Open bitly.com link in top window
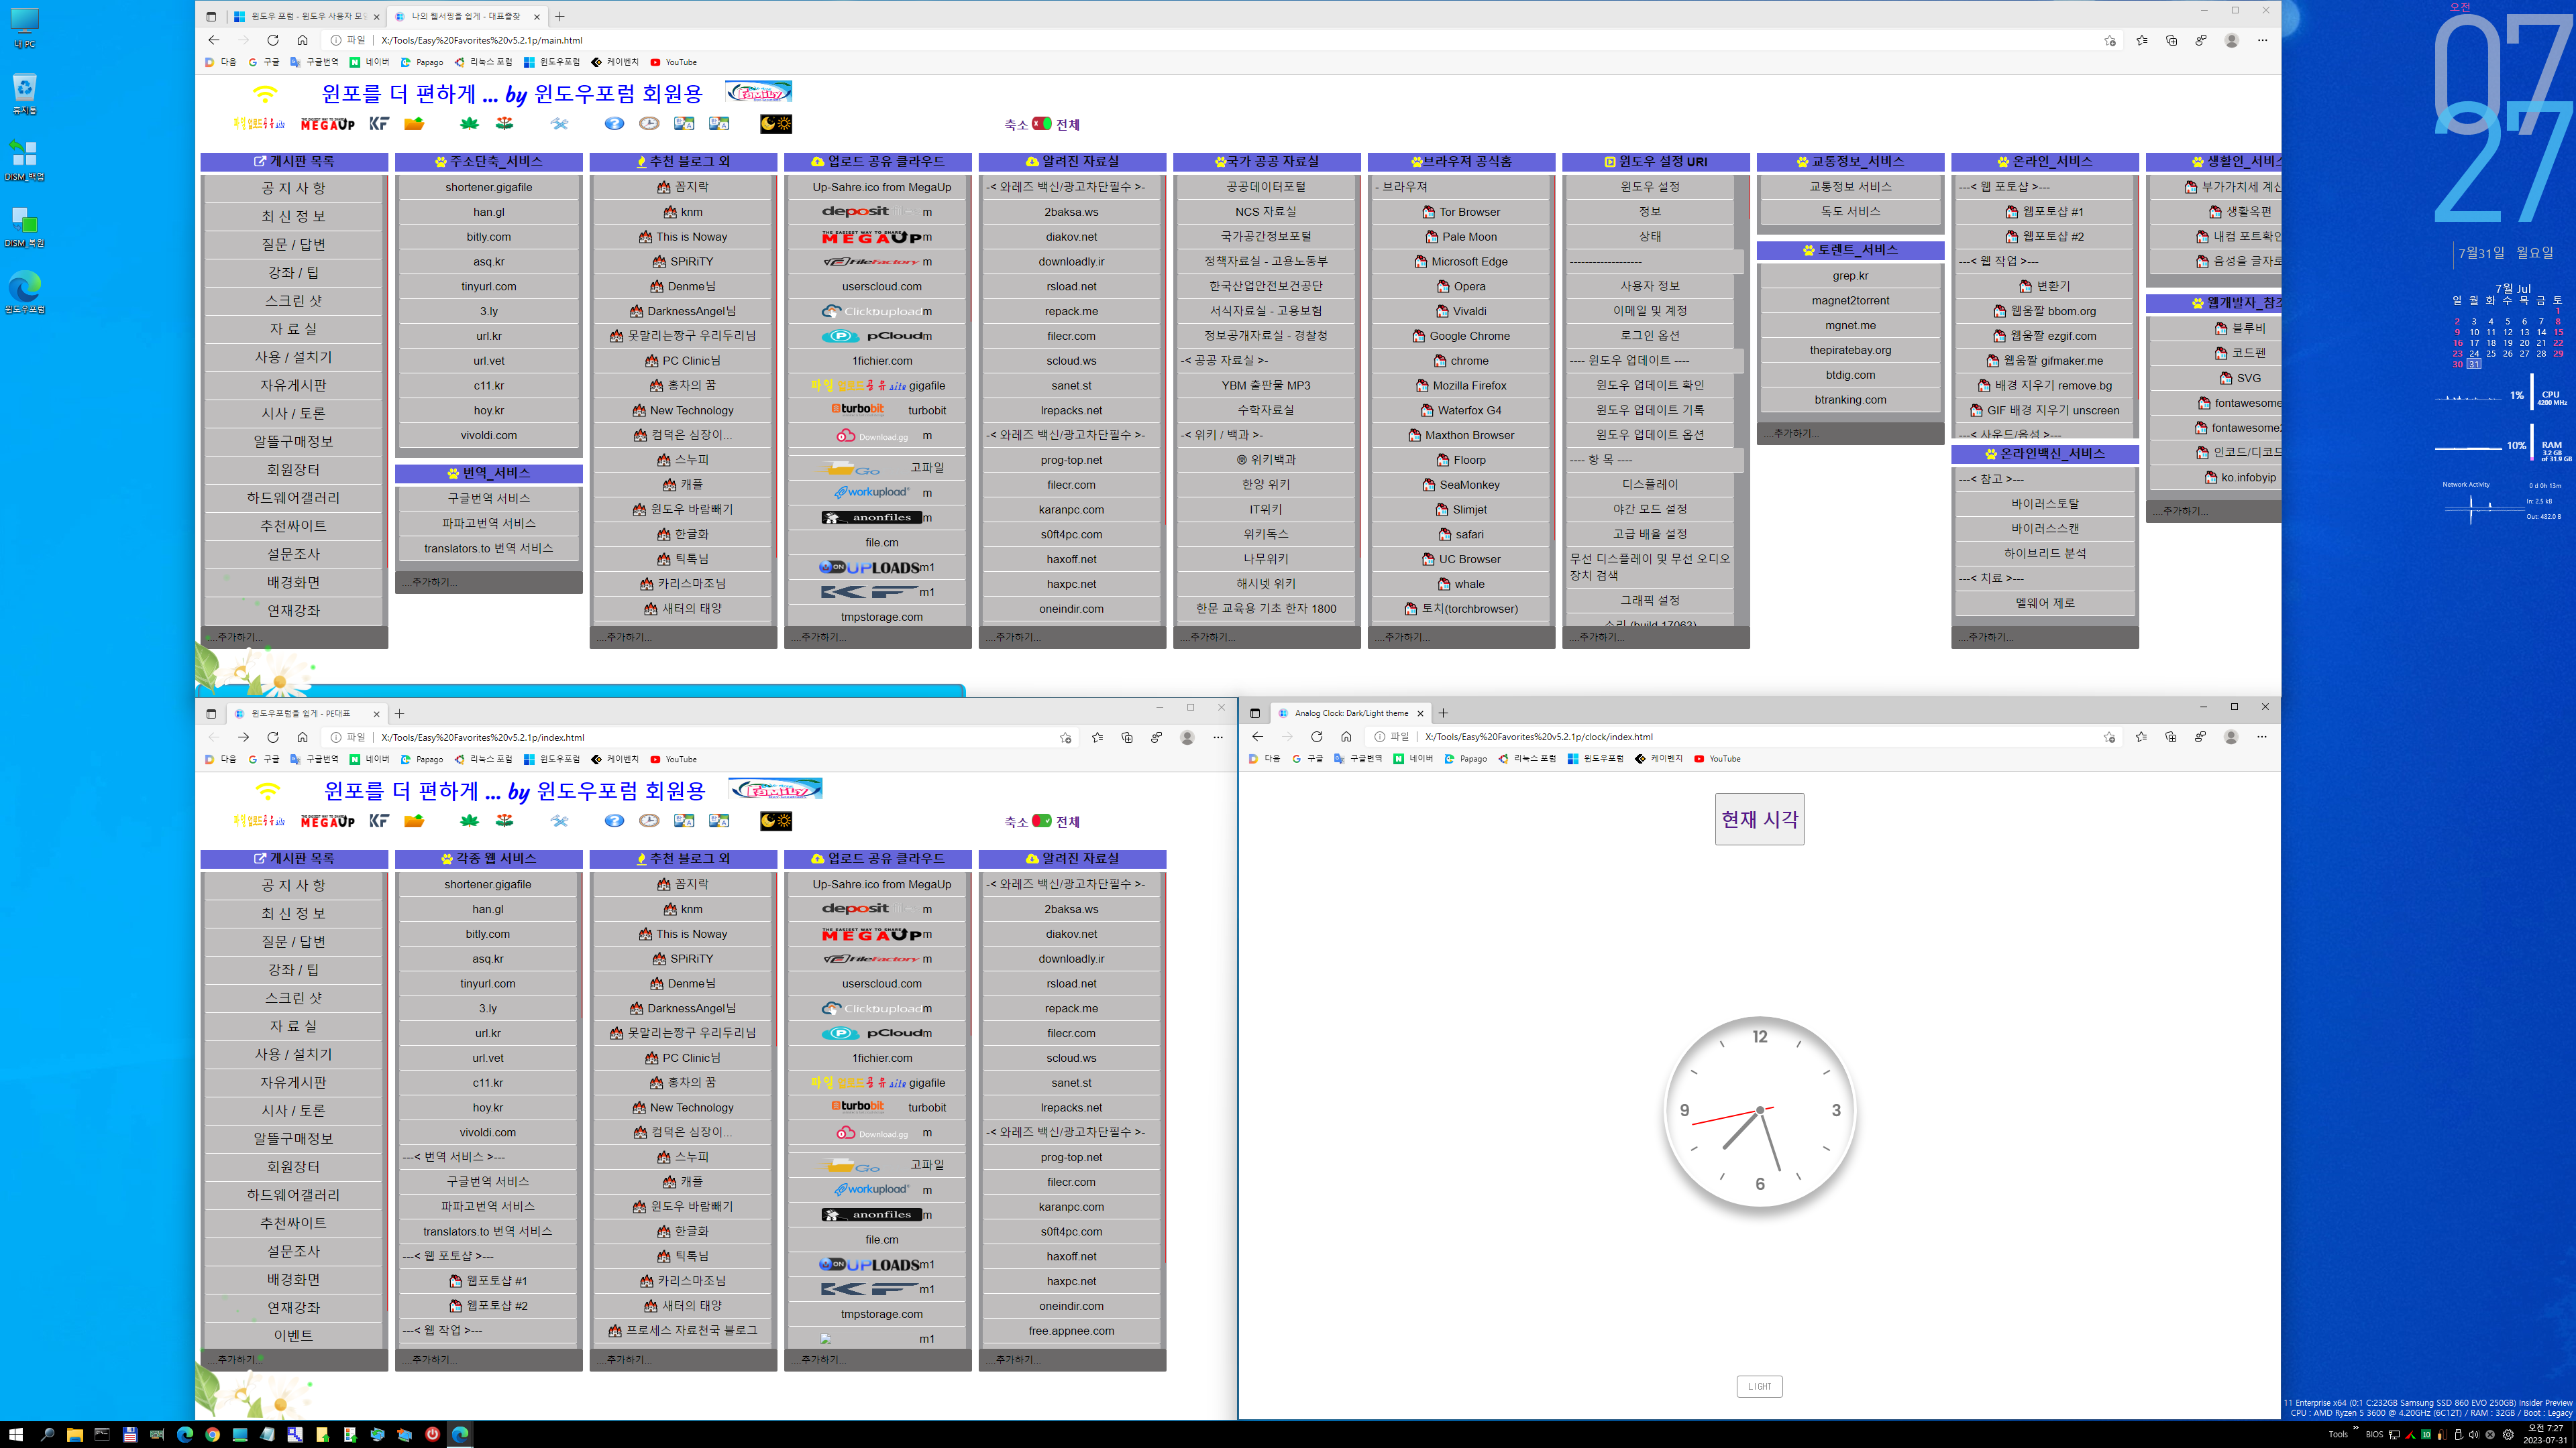This screenshot has width=2576, height=1448. point(488,237)
